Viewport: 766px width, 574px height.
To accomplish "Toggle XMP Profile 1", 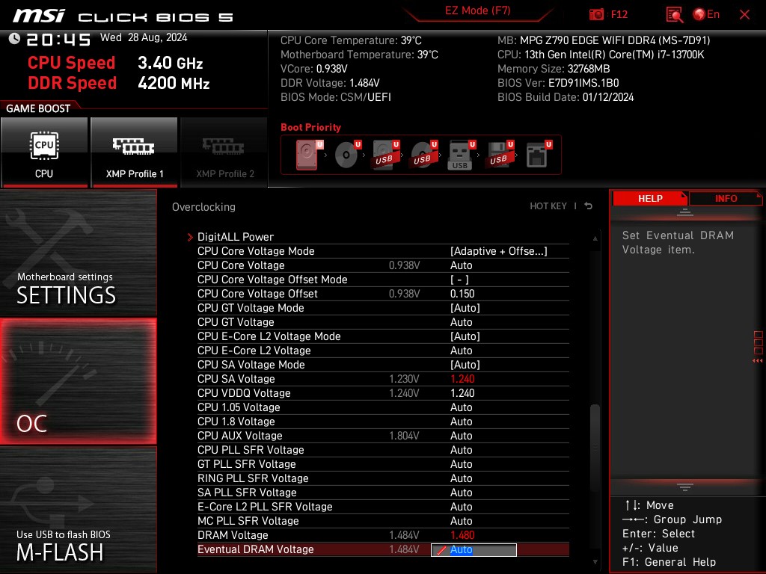I will [x=134, y=152].
